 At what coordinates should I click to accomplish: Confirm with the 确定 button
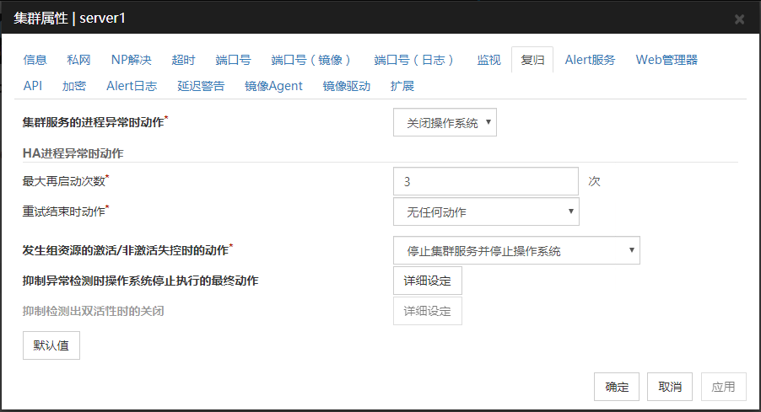616,387
